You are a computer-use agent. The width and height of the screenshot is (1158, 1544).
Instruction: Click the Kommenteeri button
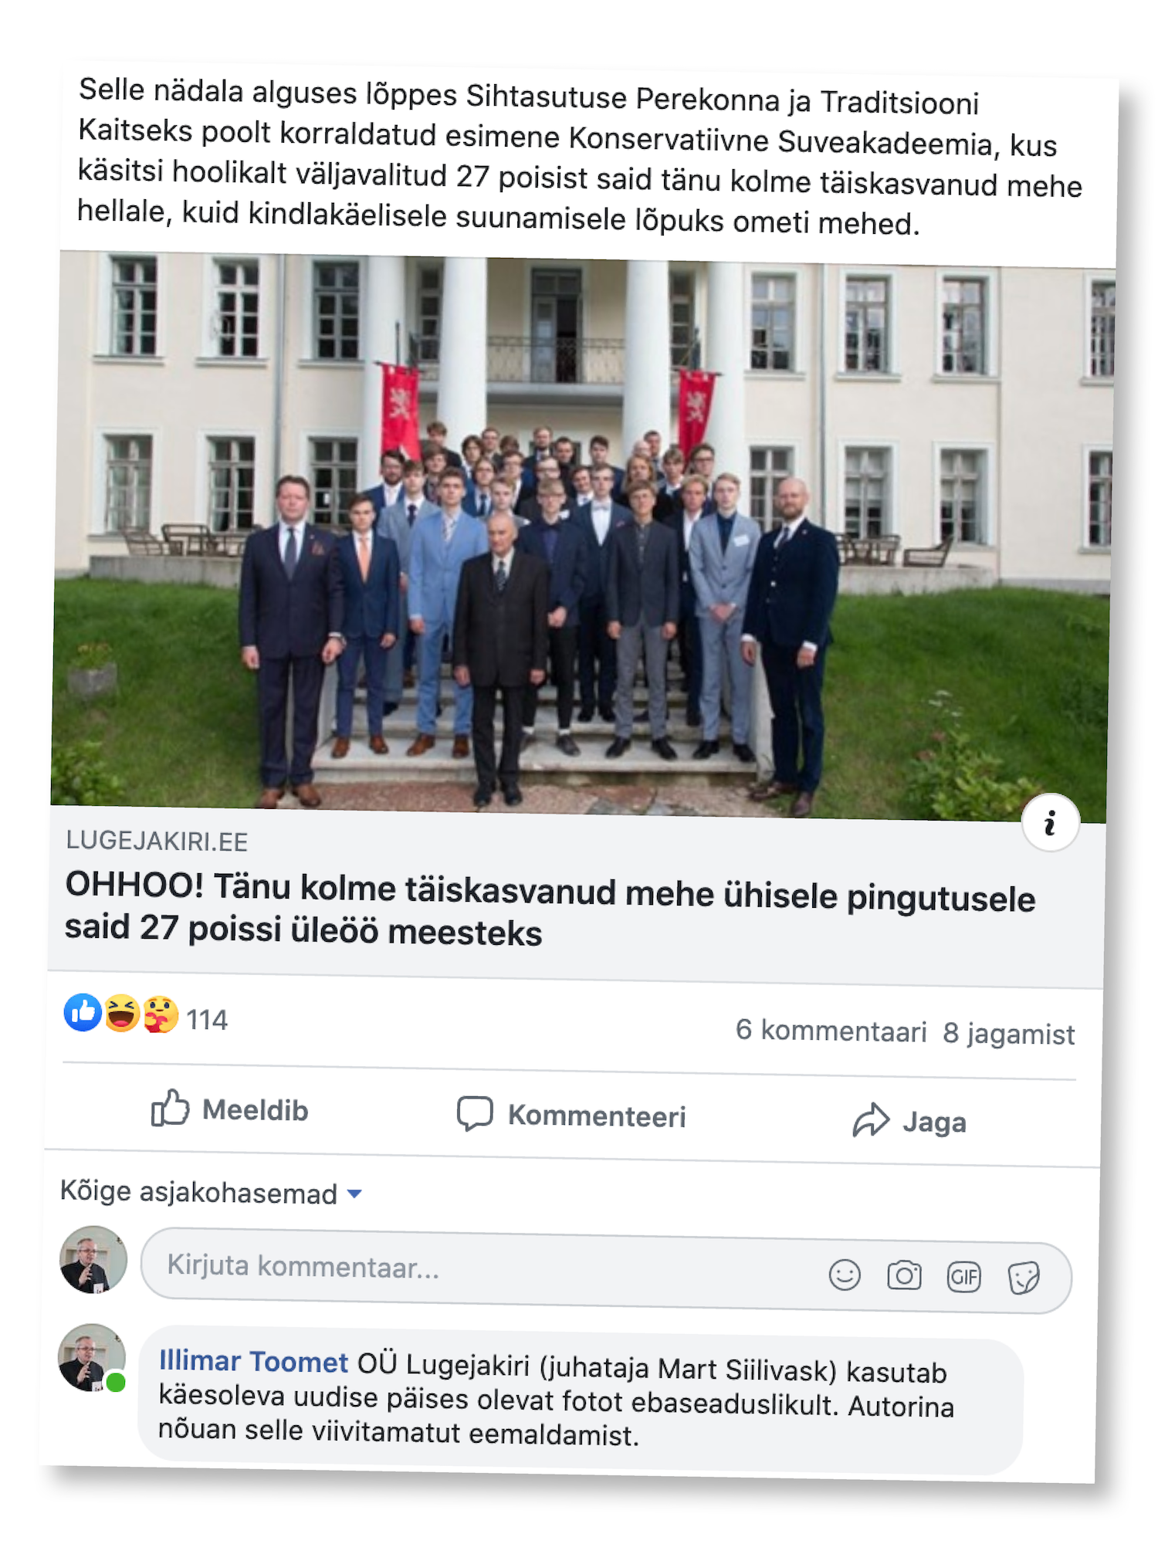coord(571,1115)
